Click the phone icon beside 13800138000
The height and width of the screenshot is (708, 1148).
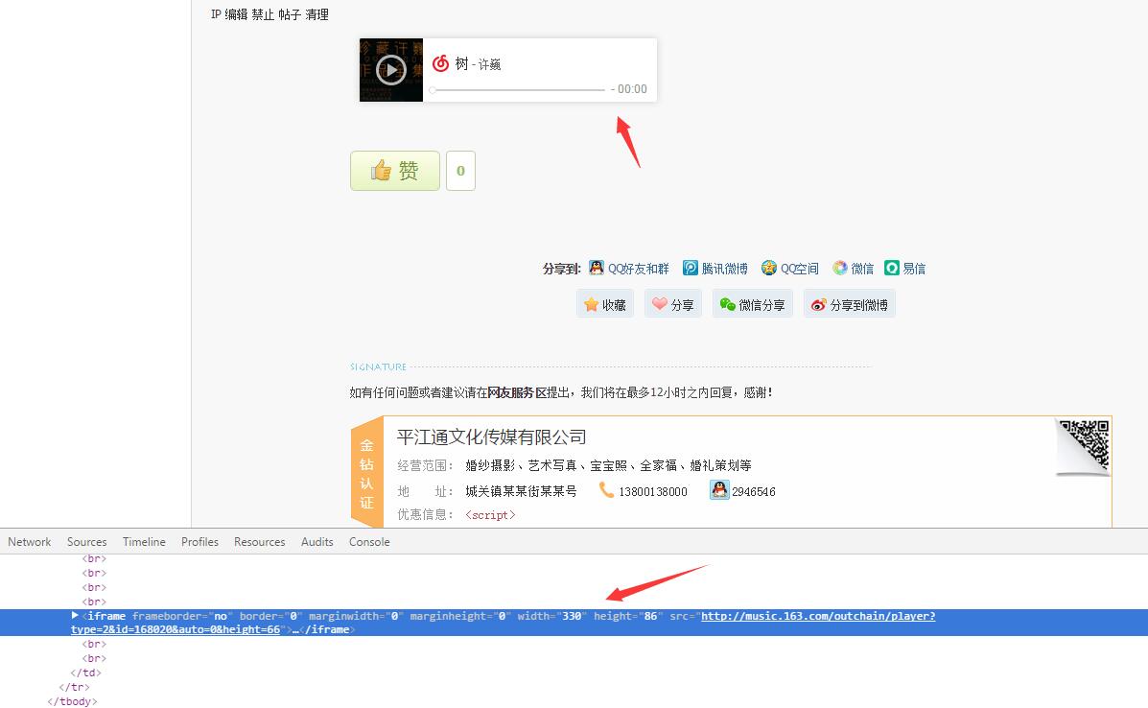[x=606, y=490]
